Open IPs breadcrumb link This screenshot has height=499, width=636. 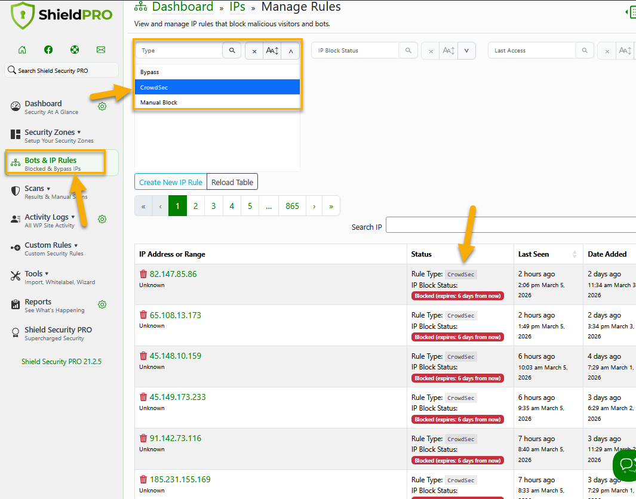pyautogui.click(x=237, y=7)
